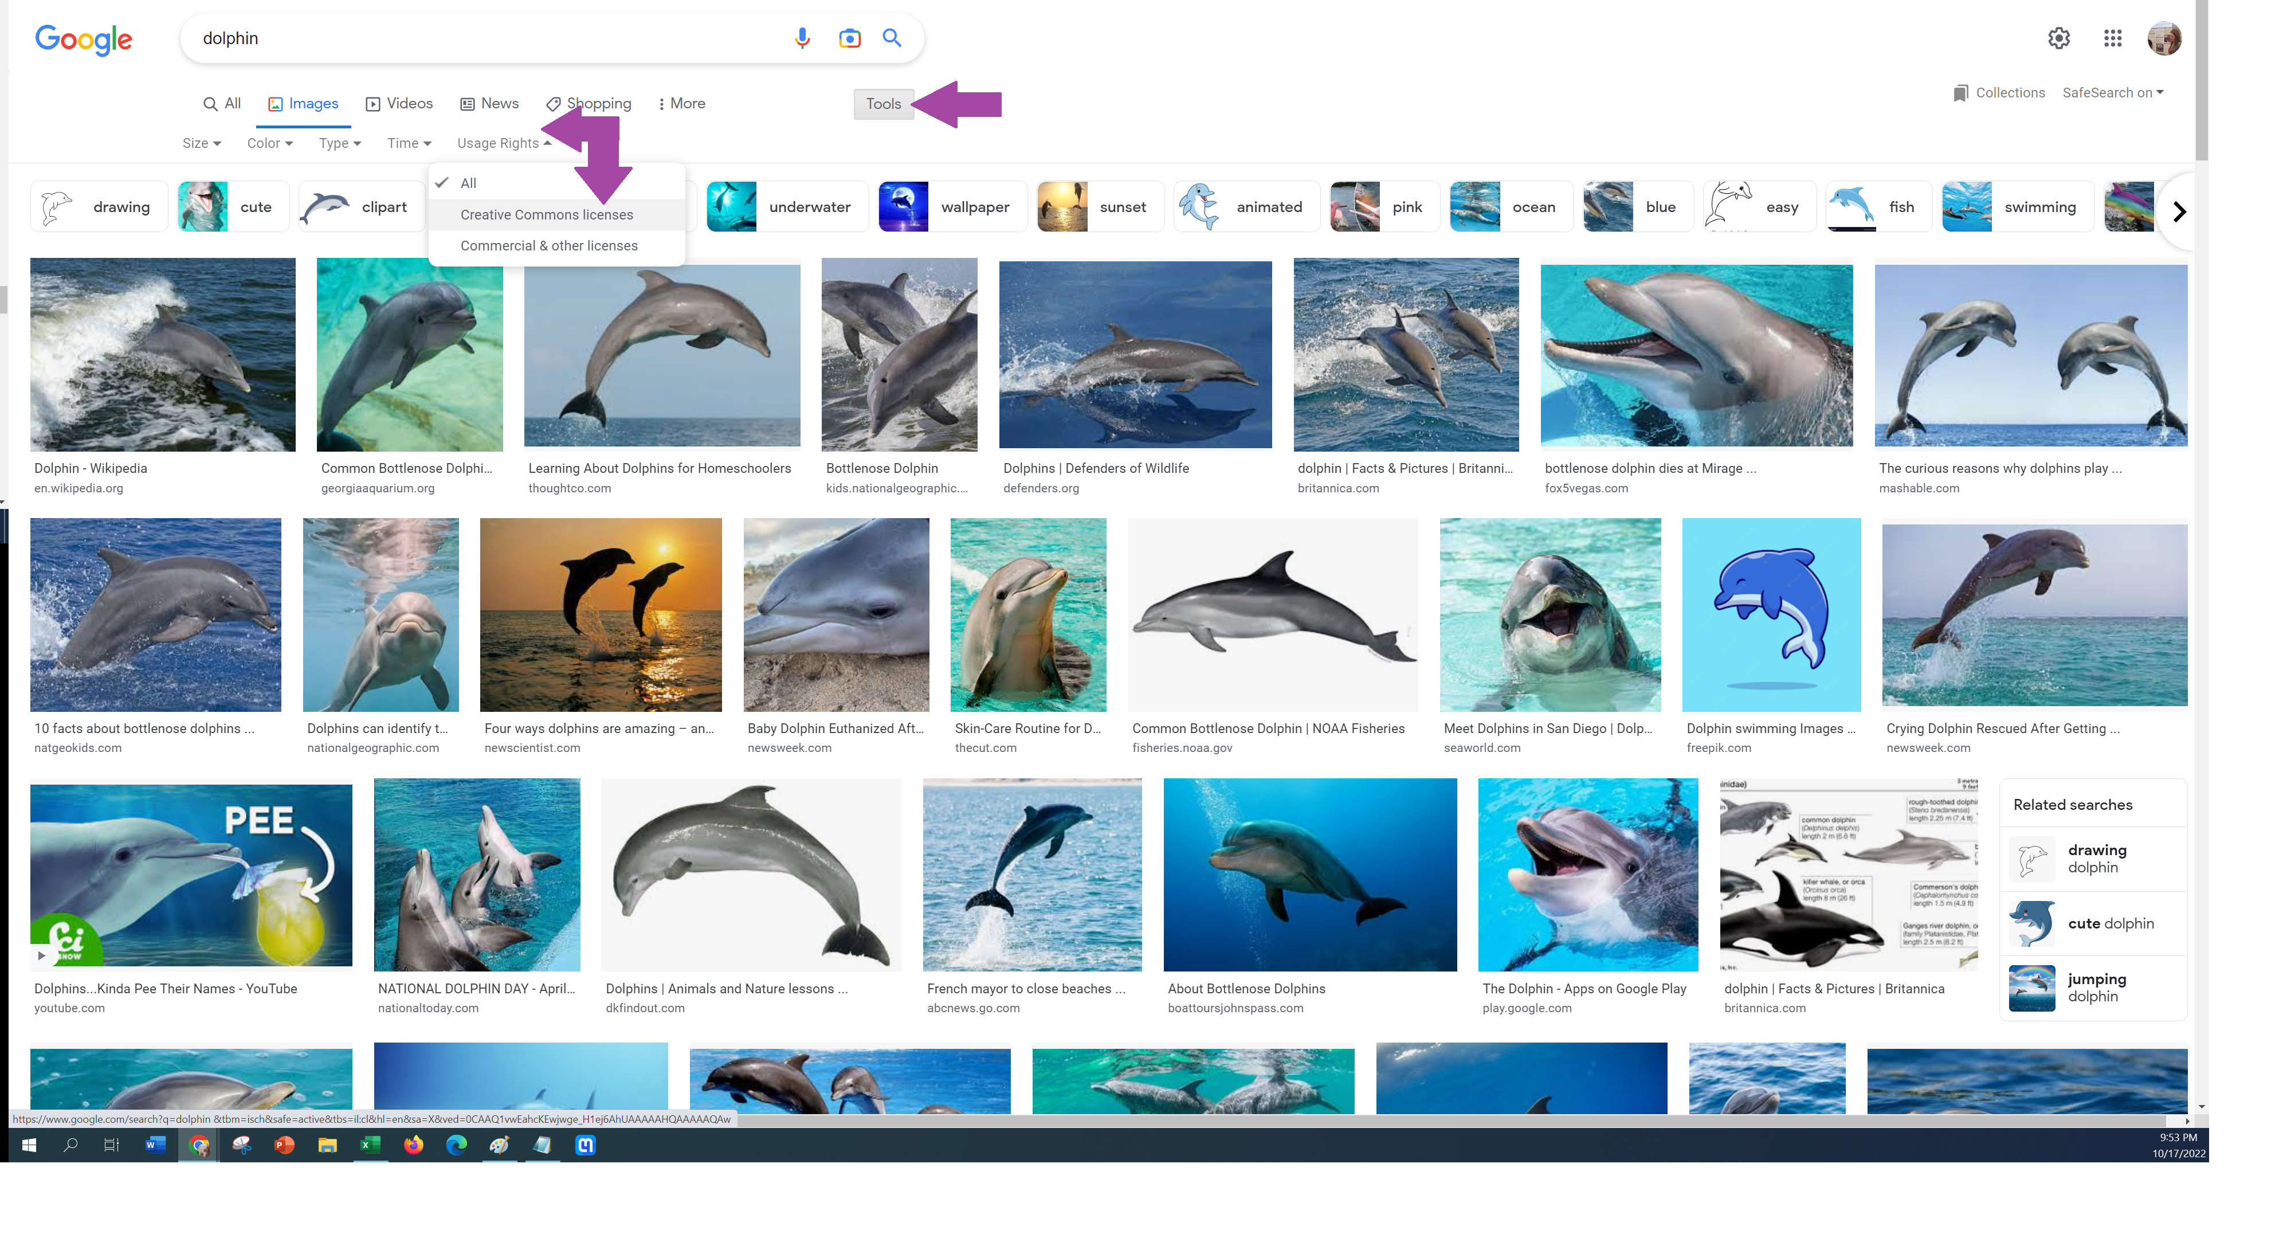The image size is (2283, 1238).
Task: Click the Google Lens camera search icon
Action: 848,38
